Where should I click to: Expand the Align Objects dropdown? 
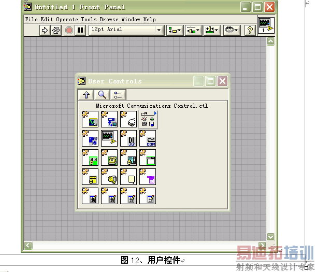(175, 31)
